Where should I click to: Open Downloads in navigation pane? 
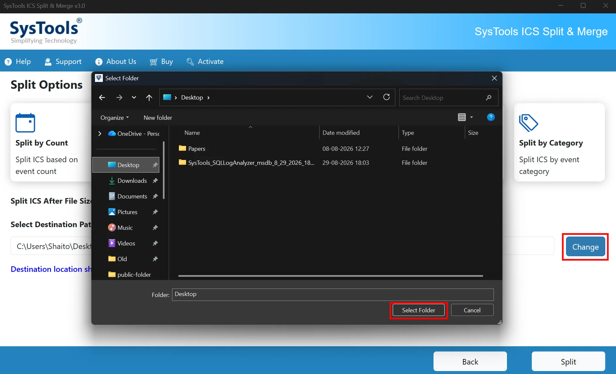click(127, 180)
